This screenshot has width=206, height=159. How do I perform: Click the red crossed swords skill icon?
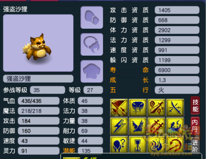tap(156, 126)
